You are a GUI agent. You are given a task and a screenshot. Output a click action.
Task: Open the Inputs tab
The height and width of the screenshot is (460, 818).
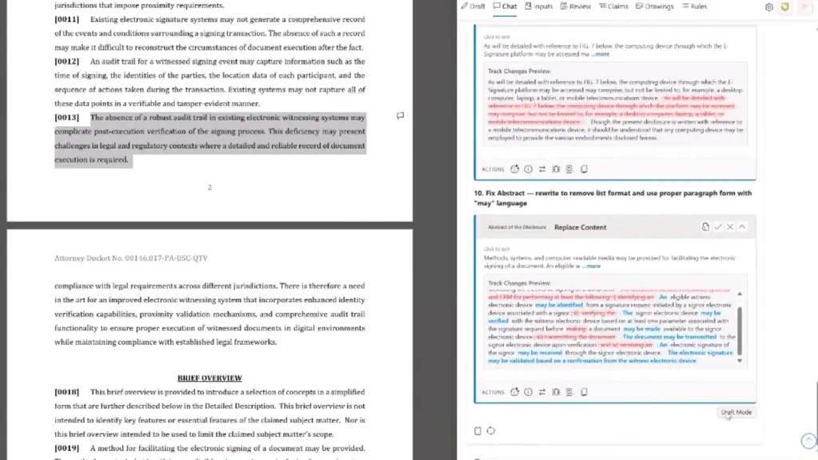(538, 6)
